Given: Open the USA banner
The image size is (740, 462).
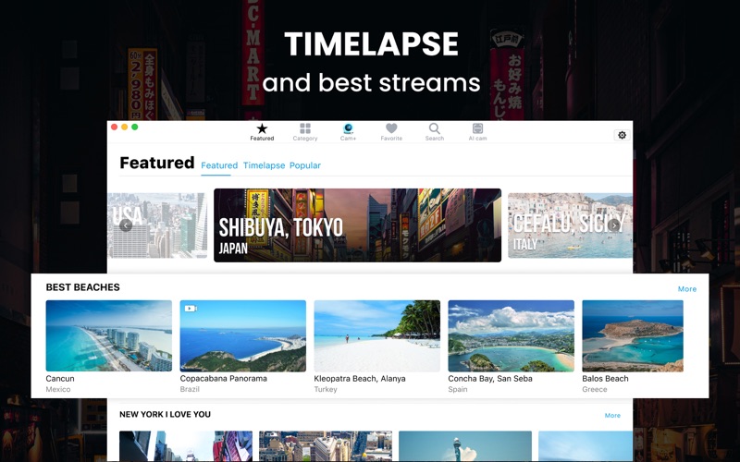Looking at the screenshot, I should coord(157,225).
